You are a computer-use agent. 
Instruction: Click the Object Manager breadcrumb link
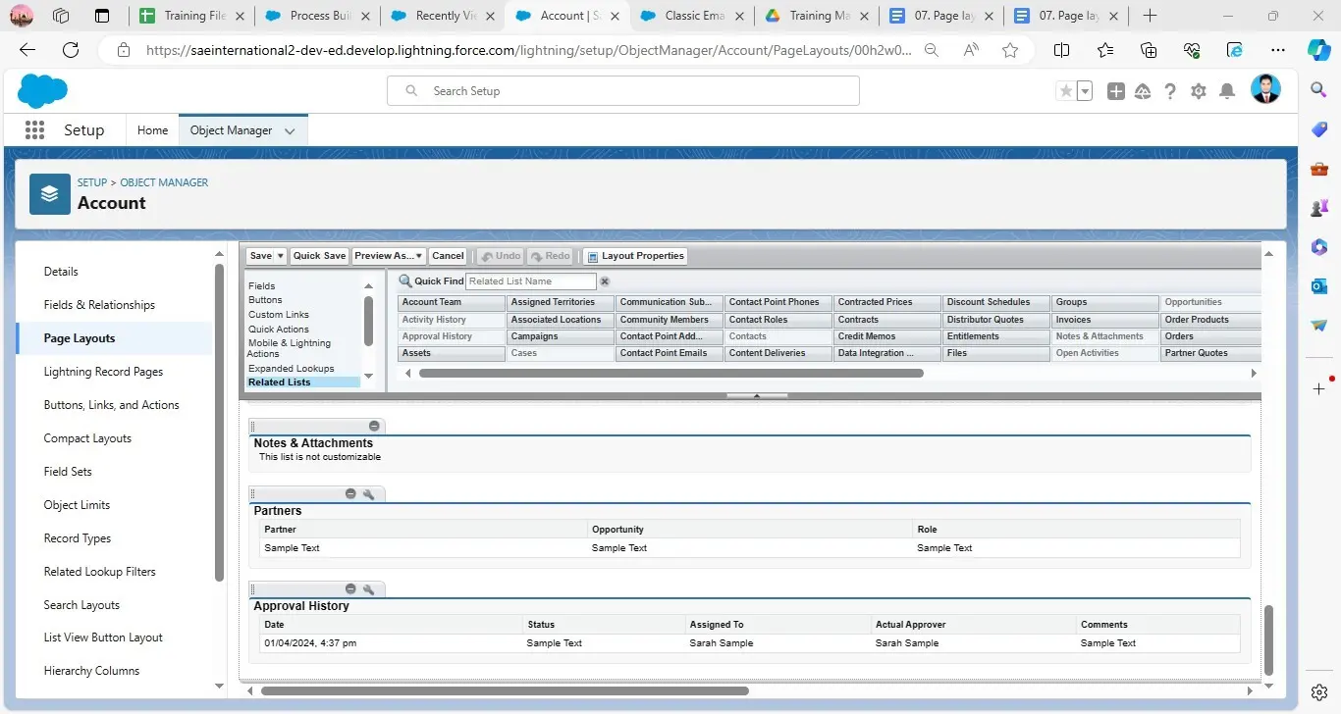[164, 182]
